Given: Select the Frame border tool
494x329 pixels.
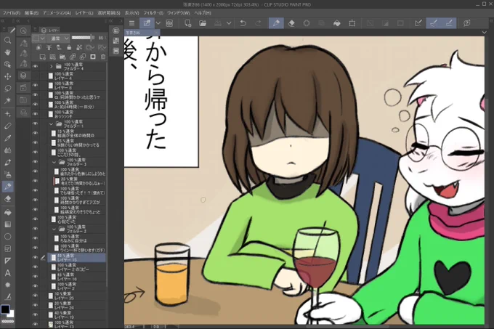Looking at the screenshot, I should coord(7,248).
